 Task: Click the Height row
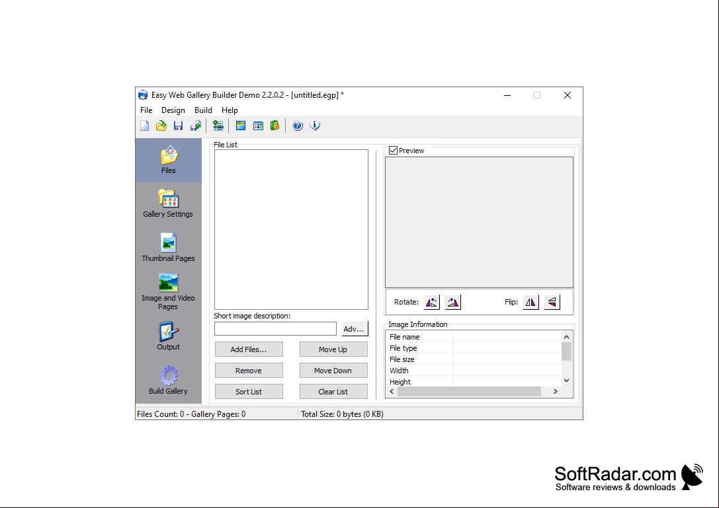pyautogui.click(x=474, y=382)
